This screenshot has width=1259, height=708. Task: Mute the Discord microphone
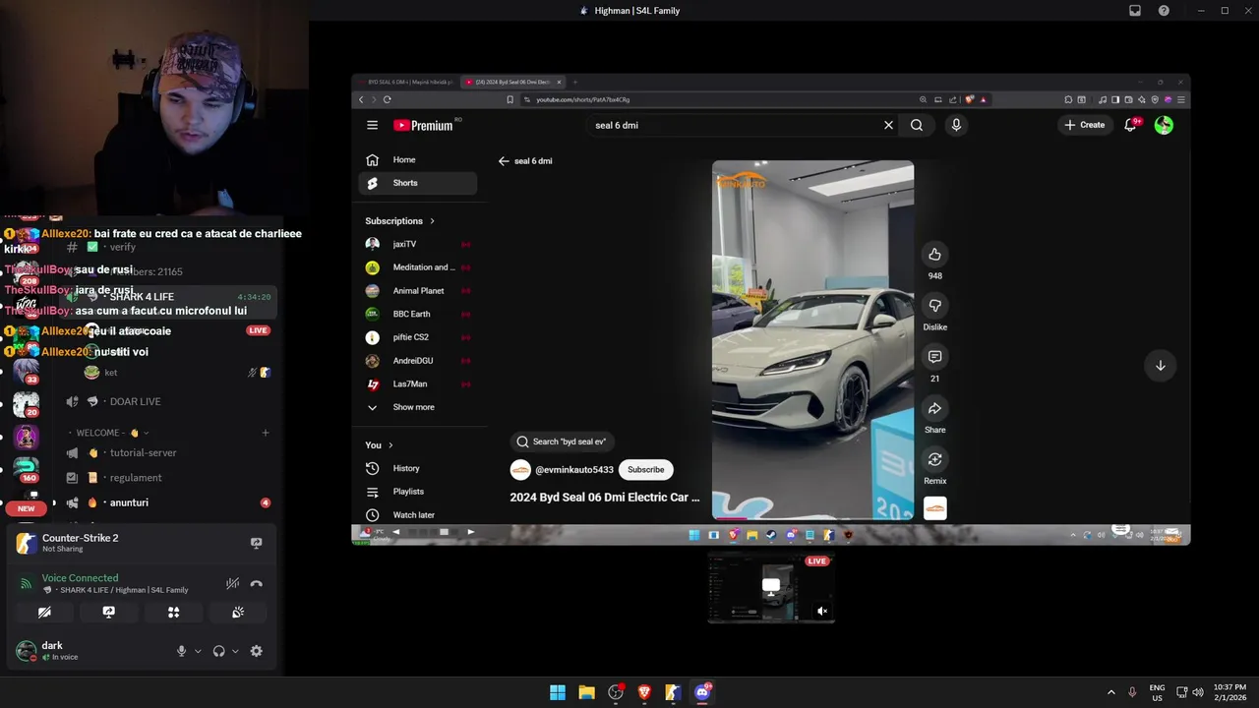181,651
